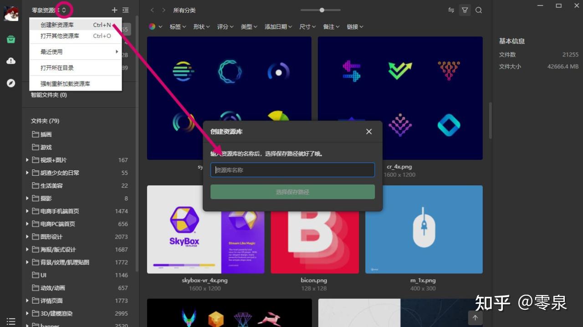Click the scroll-to-top arrow button
The image size is (583, 327).
pos(475,318)
